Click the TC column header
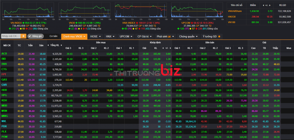 [19, 45]
